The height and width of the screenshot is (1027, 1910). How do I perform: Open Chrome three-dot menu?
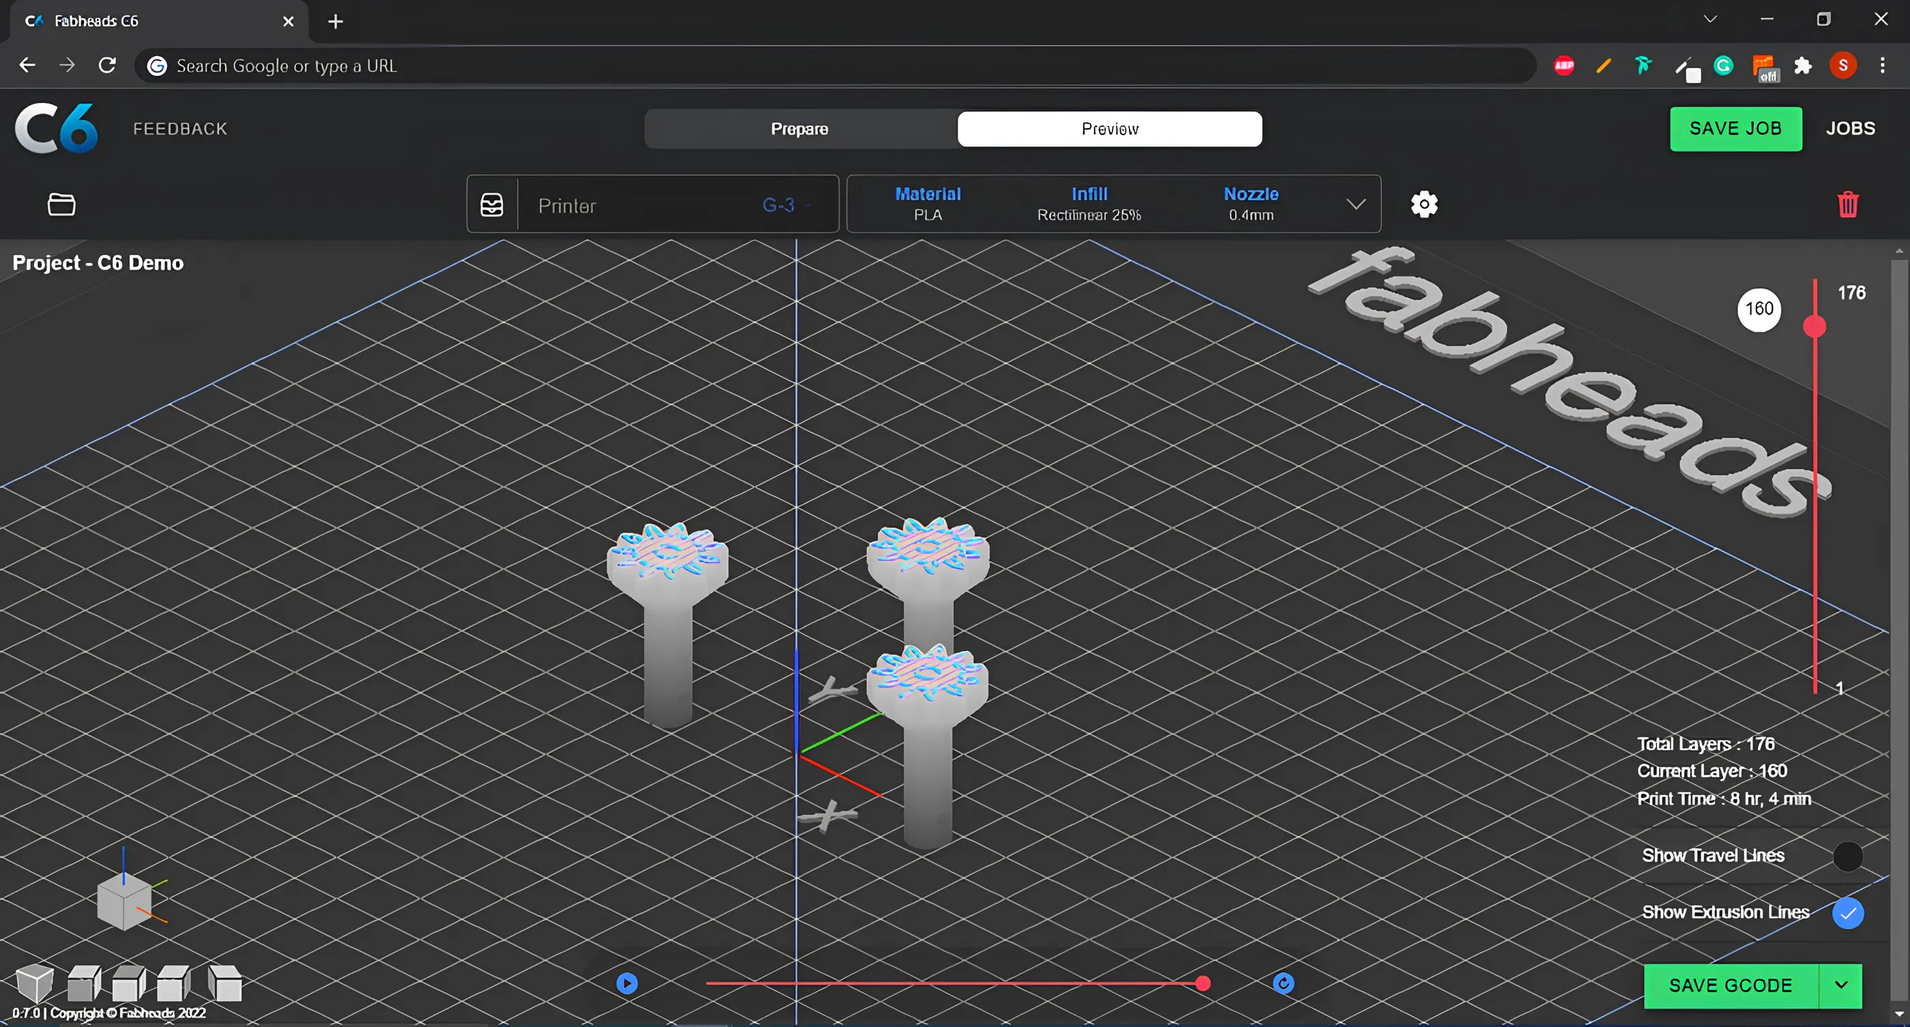tap(1882, 65)
